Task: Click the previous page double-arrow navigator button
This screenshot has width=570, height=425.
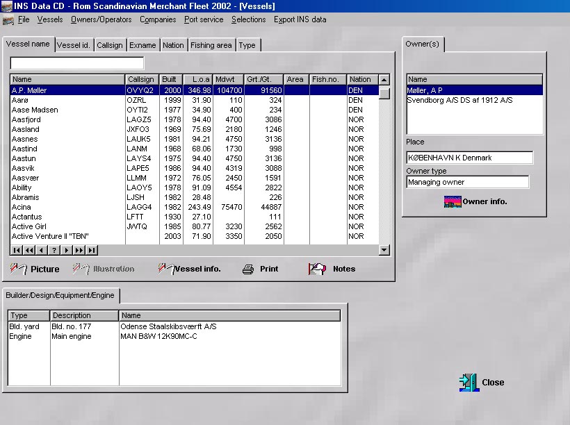Action: 29,250
